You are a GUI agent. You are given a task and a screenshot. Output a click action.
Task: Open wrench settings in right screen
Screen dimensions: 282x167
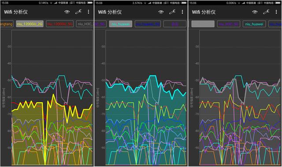[x=266, y=12]
